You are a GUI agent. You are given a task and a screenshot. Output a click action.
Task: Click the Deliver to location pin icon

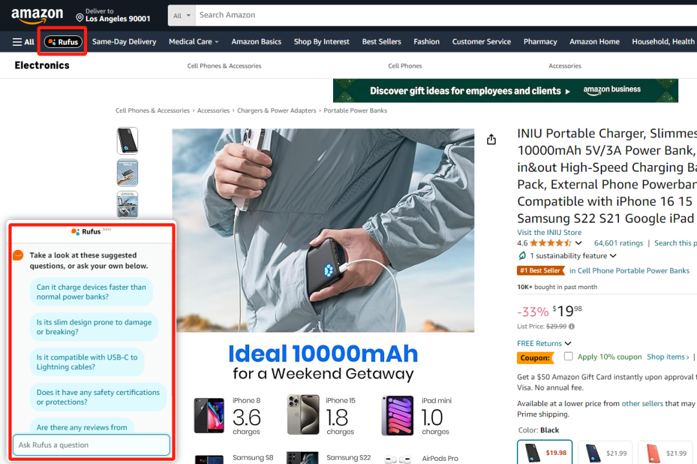(x=79, y=18)
